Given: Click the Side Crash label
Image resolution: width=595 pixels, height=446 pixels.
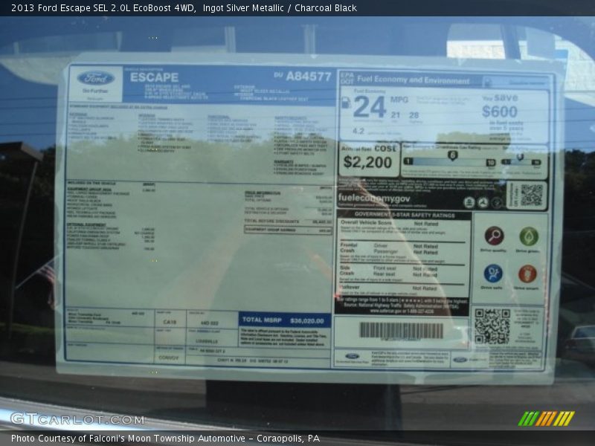Looking at the screenshot, I should pyautogui.click(x=347, y=271).
